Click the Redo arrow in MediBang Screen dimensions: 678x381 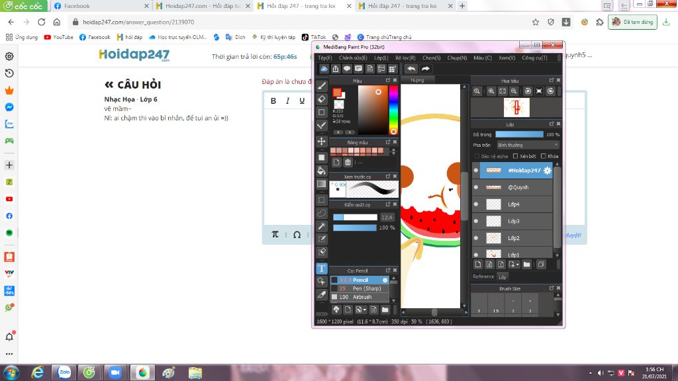click(x=426, y=69)
